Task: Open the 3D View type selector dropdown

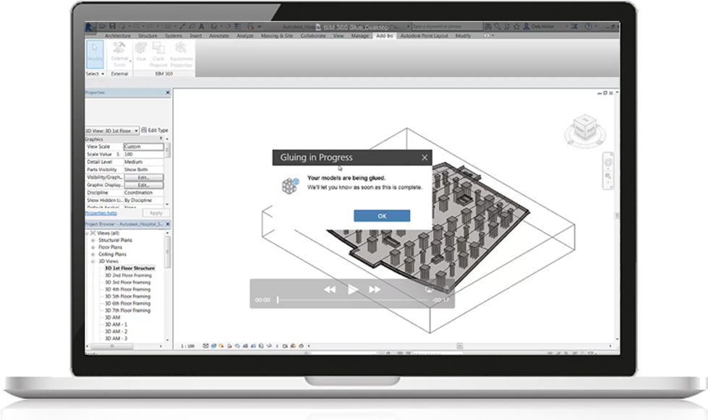Action: coord(111,131)
